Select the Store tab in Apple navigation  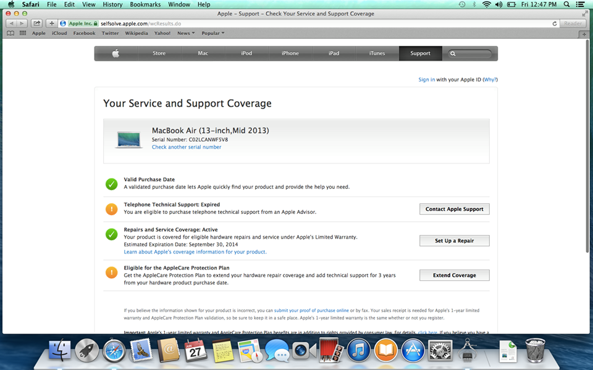pos(159,53)
